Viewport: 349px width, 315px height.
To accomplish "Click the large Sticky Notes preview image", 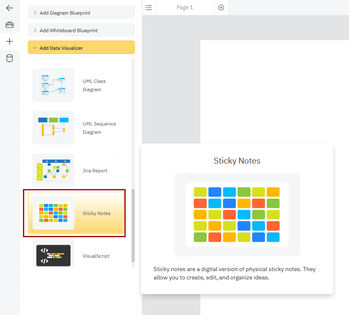I will coord(237,215).
